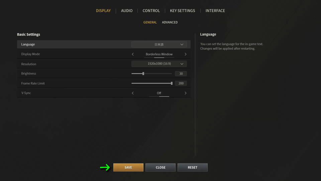Click the Borderless Window value
This screenshot has height=181, width=321.
pos(159,54)
